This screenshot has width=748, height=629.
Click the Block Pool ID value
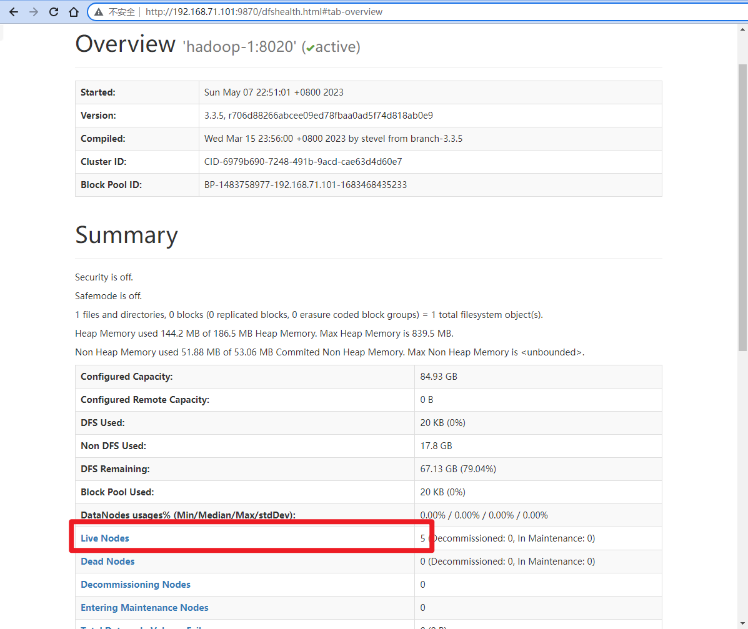click(306, 184)
